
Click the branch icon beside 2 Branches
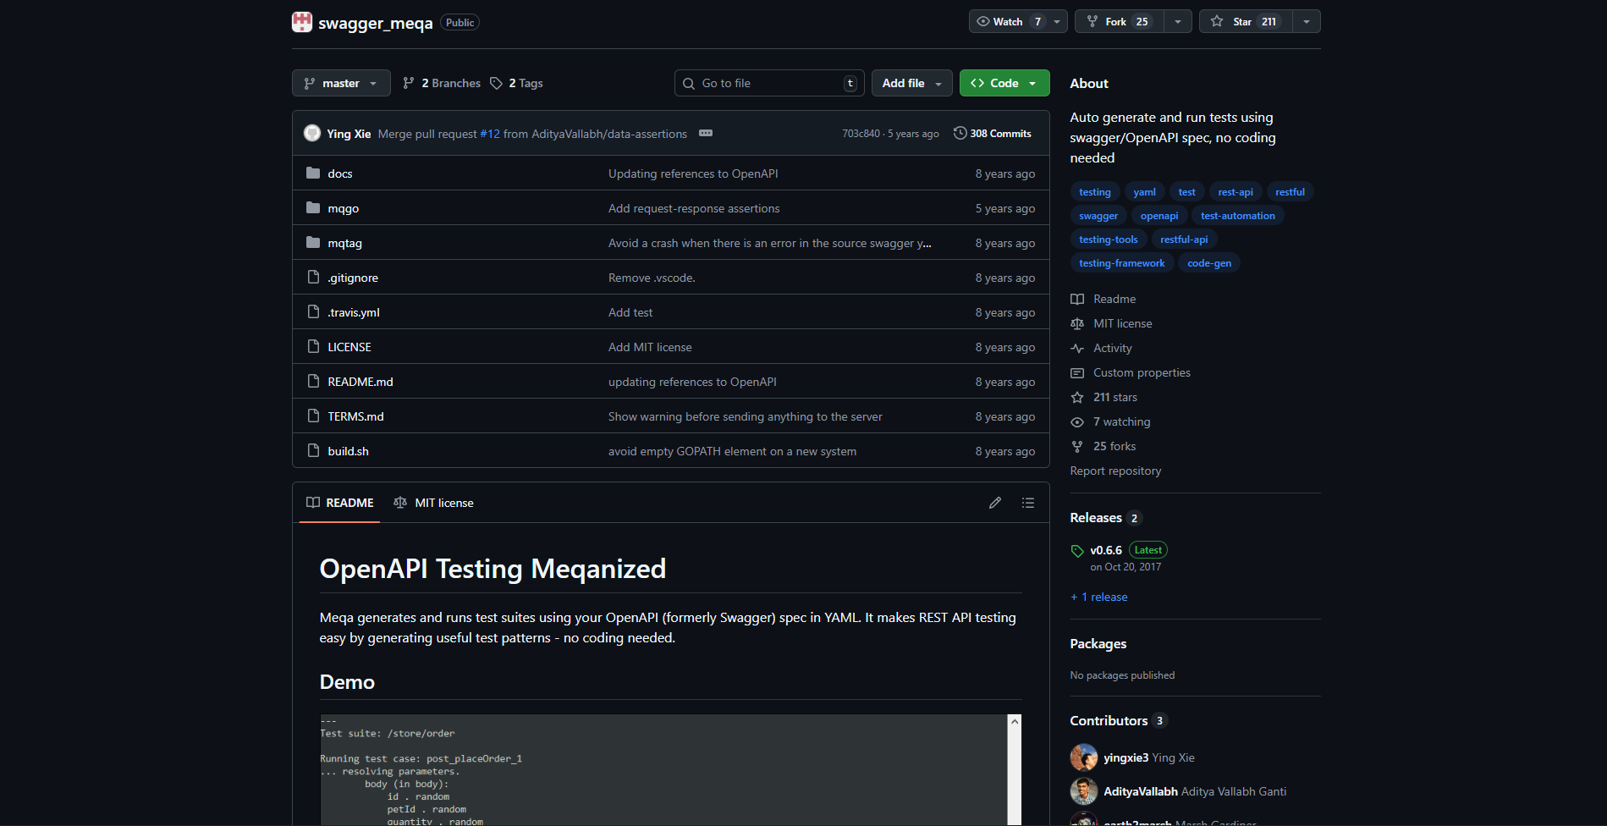(x=409, y=83)
